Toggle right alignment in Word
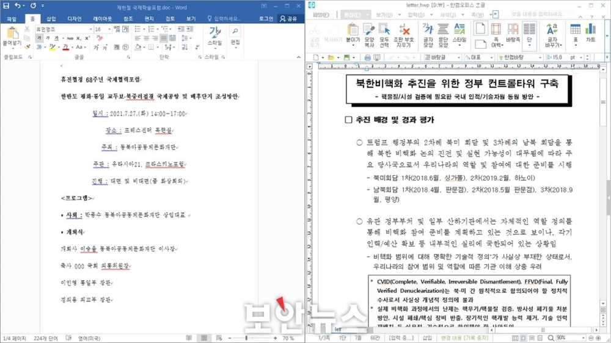 pos(155,38)
